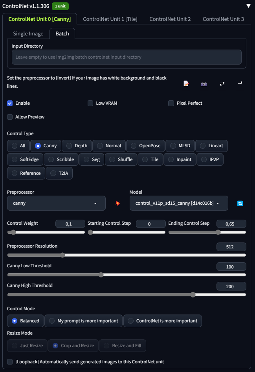The width and height of the screenshot is (255, 372).
Task: Select the All control type
Action: click(x=18, y=146)
